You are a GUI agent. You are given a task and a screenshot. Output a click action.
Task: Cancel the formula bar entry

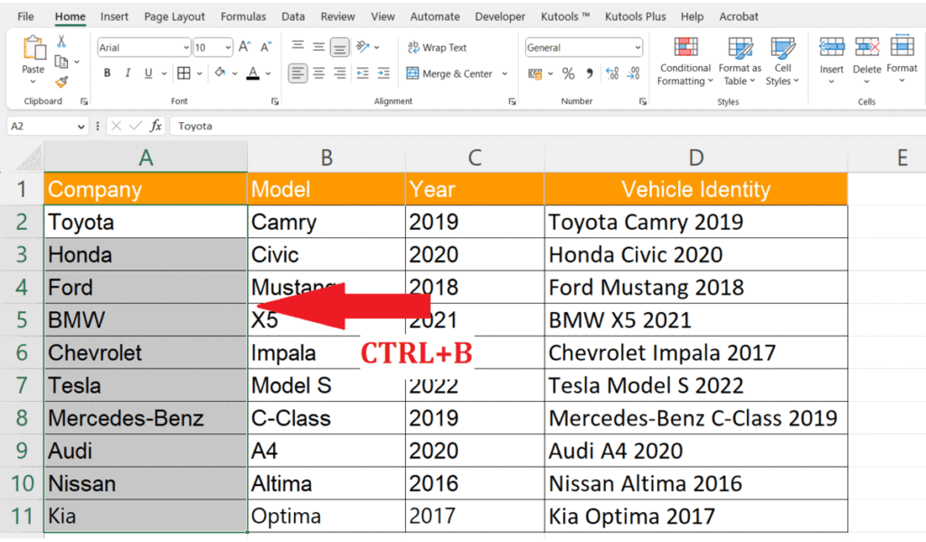point(117,126)
